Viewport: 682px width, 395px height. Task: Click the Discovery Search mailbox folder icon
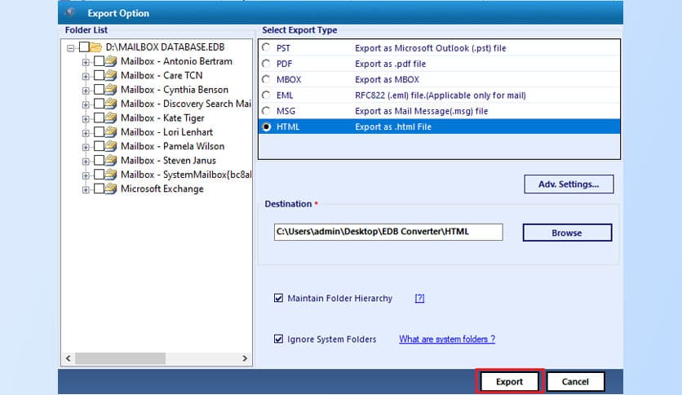click(x=111, y=104)
